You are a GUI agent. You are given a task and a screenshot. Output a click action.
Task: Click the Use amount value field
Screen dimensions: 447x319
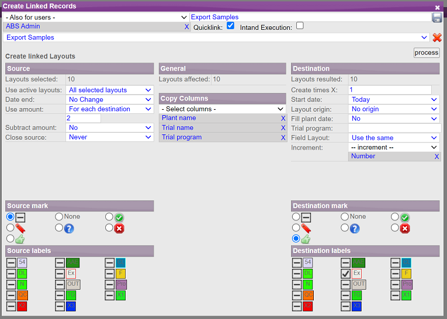point(83,118)
